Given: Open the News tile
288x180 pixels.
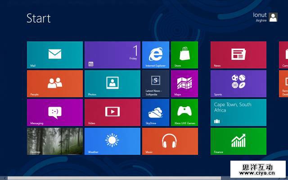Looking at the screenshot, I should coord(238,55).
